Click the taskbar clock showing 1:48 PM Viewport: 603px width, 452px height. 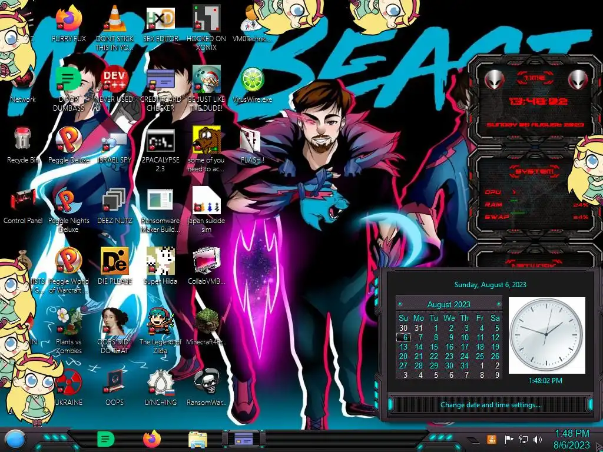point(572,439)
